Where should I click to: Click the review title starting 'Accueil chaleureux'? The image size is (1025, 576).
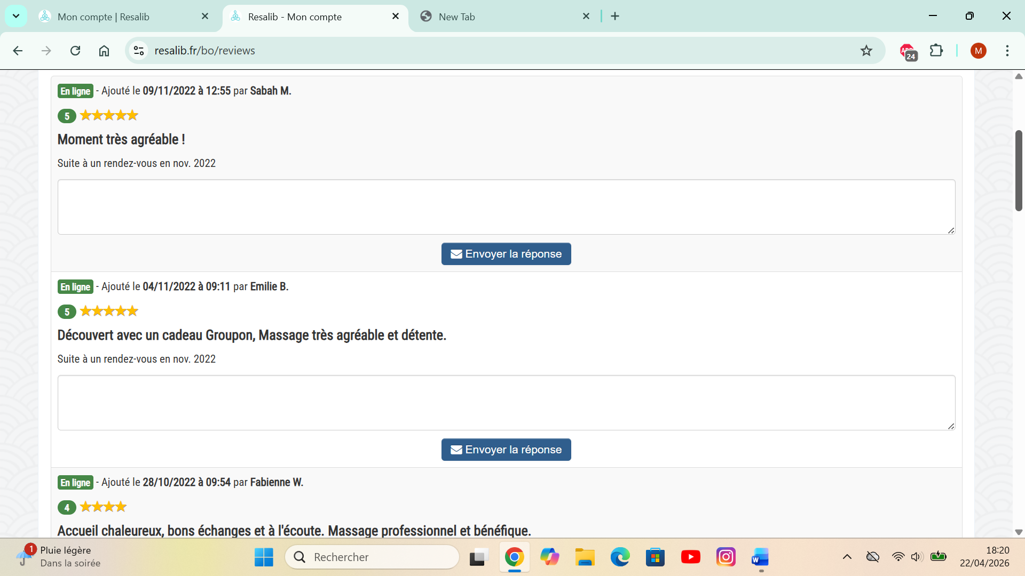point(294,531)
